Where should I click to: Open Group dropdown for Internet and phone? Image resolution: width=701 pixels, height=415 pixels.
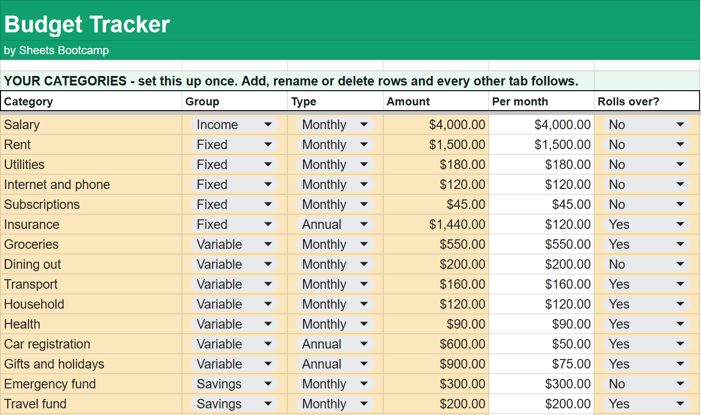pyautogui.click(x=235, y=184)
